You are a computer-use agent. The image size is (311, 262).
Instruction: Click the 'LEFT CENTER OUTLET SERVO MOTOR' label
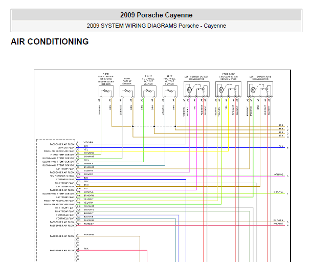coord(196,78)
